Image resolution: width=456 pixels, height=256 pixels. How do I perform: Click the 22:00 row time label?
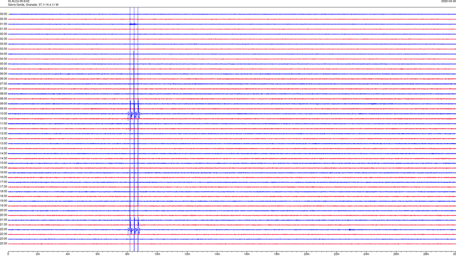(x=3, y=229)
